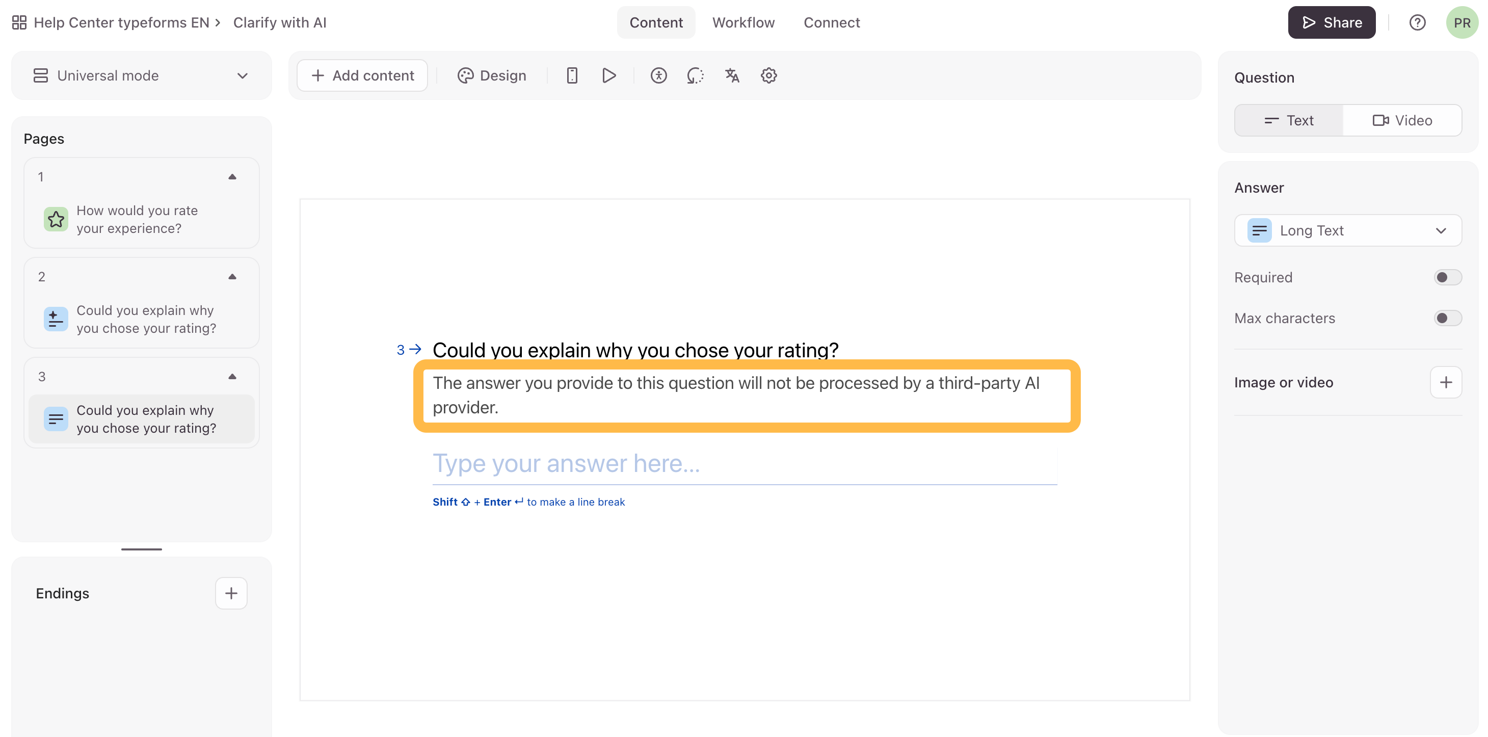Toggle the Required switch

pyautogui.click(x=1448, y=277)
